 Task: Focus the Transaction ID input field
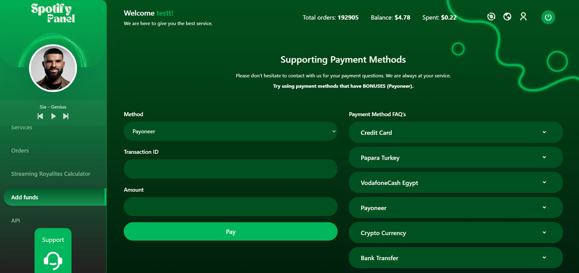click(231, 169)
